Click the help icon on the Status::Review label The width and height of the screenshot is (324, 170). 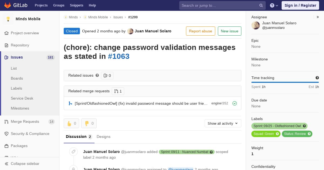point(309,134)
